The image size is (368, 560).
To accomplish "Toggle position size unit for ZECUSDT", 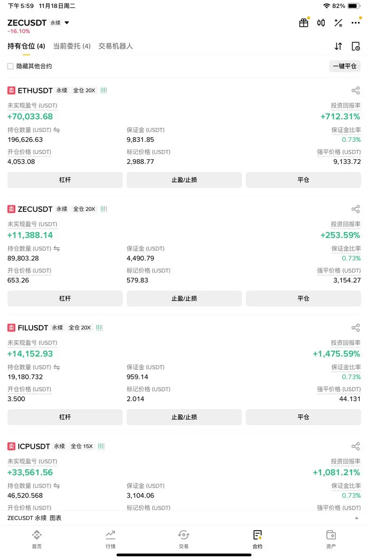I will pyautogui.click(x=57, y=249).
